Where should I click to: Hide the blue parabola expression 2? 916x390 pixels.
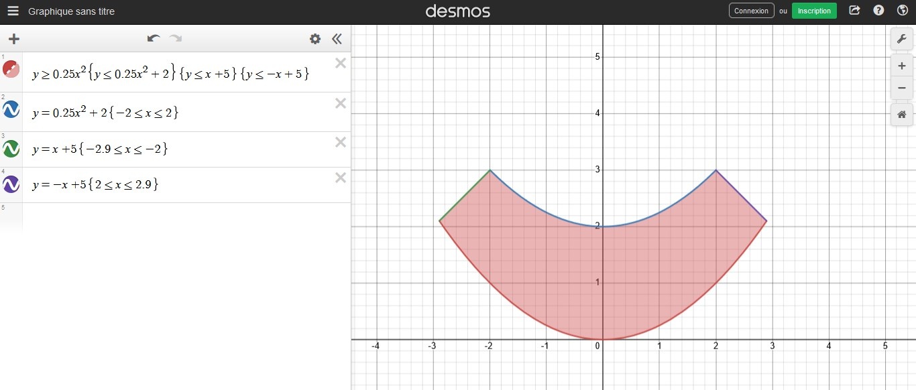[x=11, y=110]
